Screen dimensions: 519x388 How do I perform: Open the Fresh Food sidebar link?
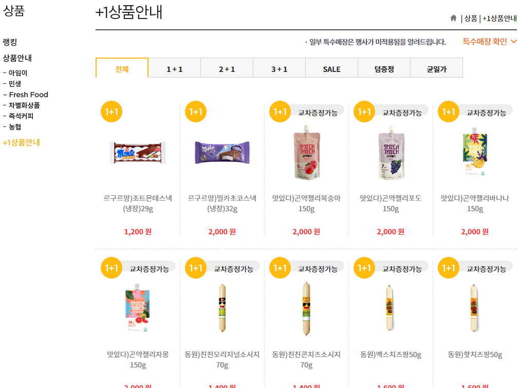28,95
